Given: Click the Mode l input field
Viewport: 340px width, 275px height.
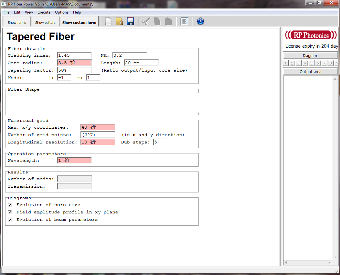Looking at the screenshot, I should [64, 77].
